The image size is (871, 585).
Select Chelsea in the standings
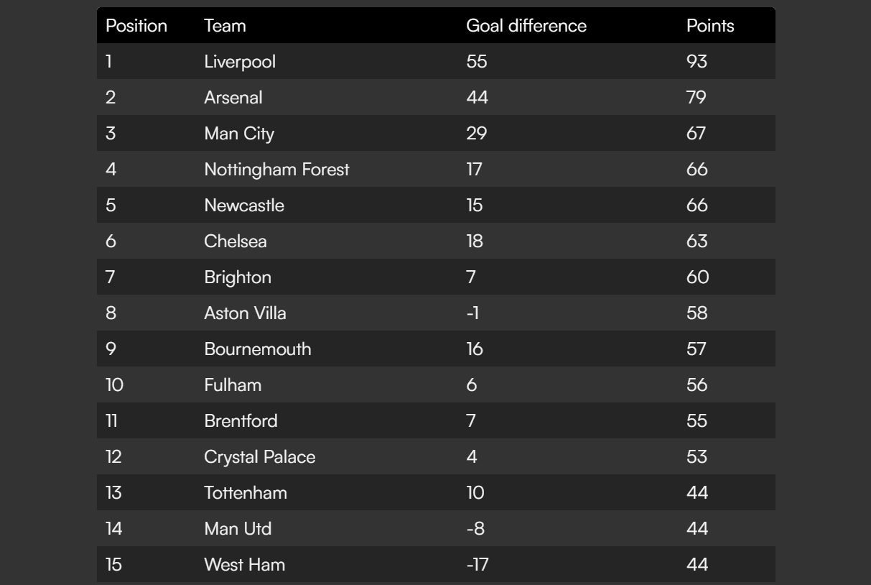[236, 241]
